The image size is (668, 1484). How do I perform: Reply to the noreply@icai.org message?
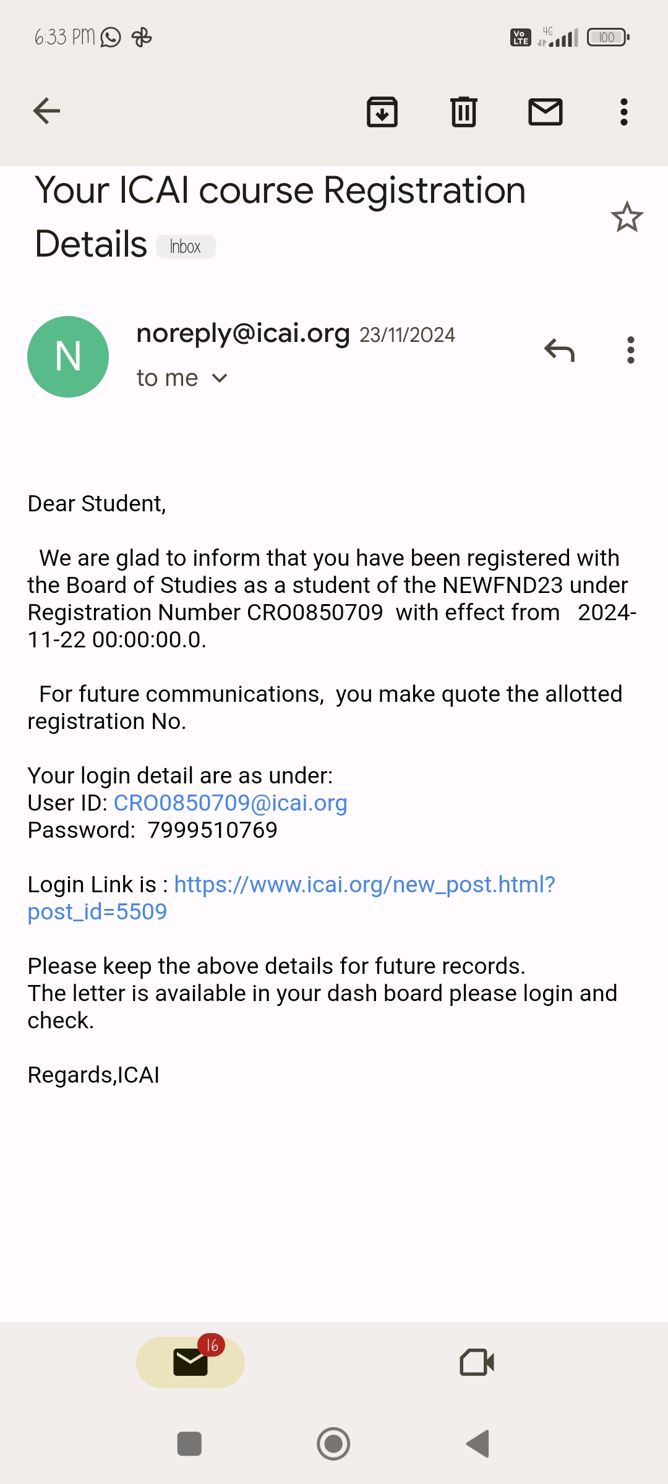click(559, 350)
